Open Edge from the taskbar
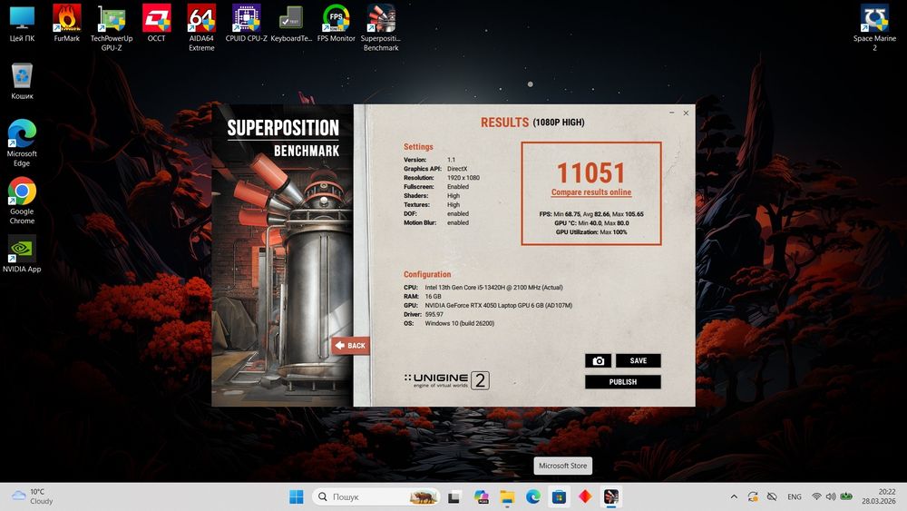 (x=533, y=496)
